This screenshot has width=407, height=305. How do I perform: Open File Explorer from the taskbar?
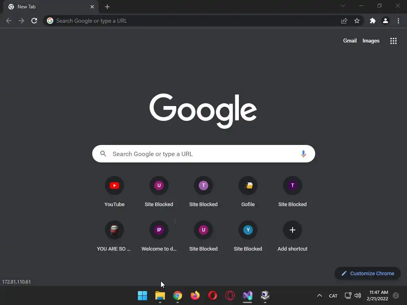[x=160, y=295]
